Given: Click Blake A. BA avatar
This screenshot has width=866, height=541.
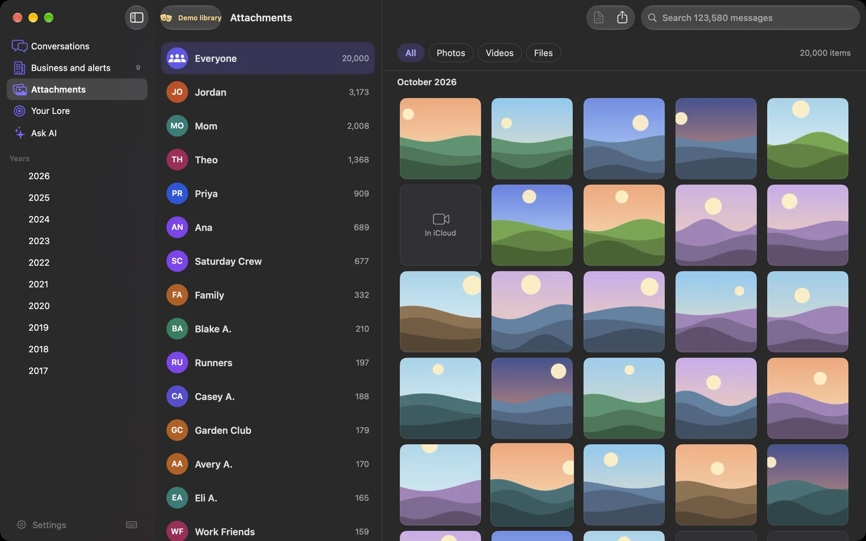Looking at the screenshot, I should click(177, 329).
